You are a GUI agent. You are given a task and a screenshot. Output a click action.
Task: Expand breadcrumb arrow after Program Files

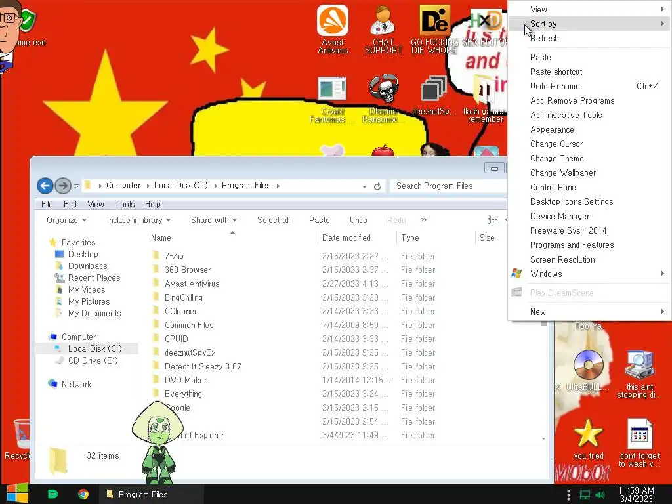tap(278, 186)
